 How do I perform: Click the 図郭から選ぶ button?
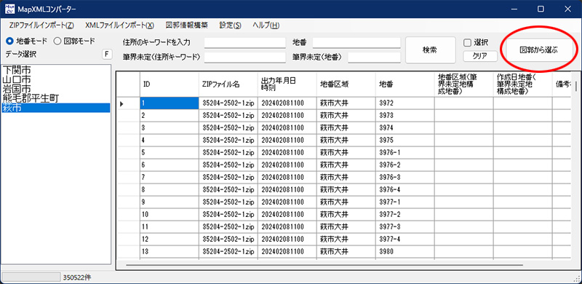(x=538, y=50)
